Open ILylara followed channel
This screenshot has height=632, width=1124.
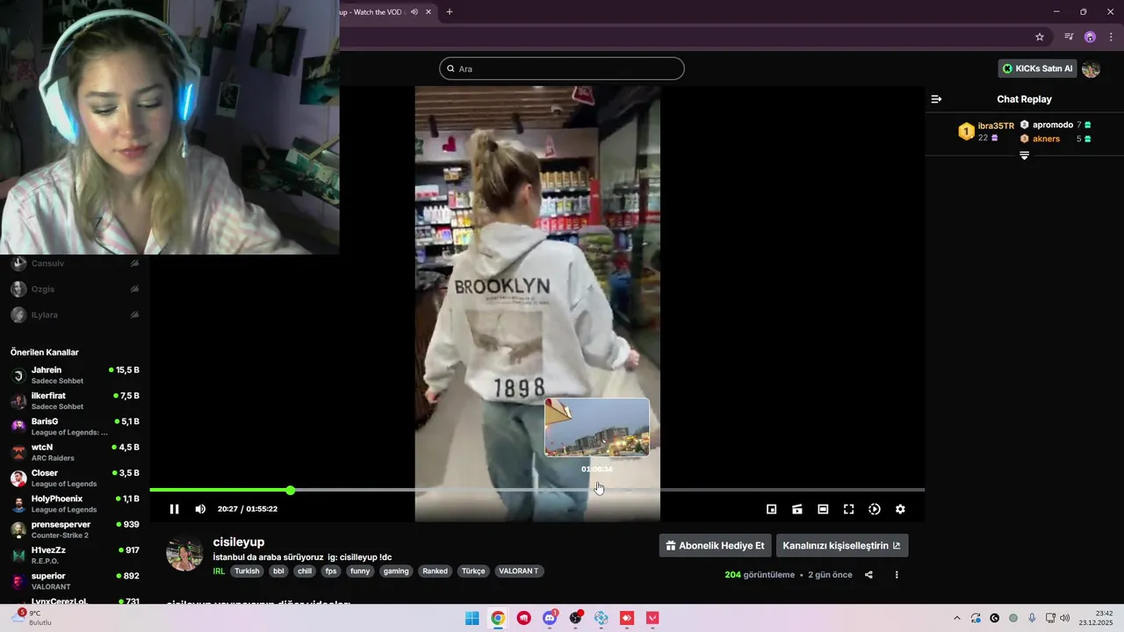tap(75, 314)
